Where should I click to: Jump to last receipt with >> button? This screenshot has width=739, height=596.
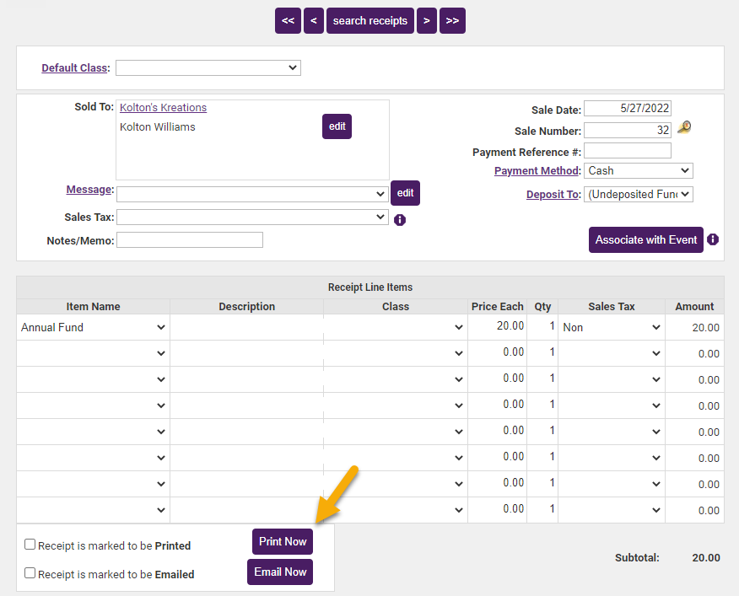point(453,21)
